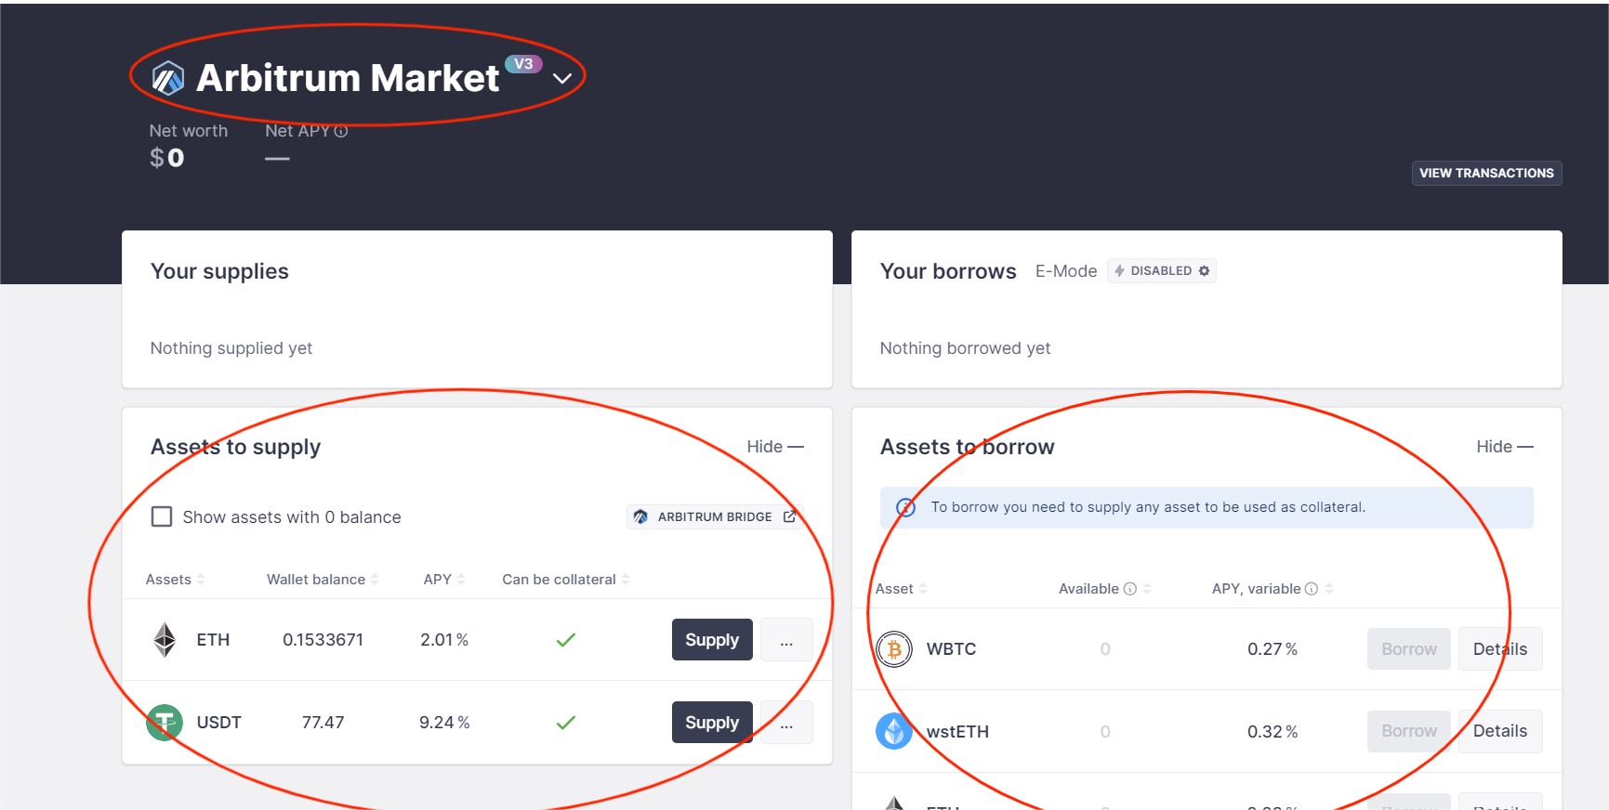
Task: Open the more options menu for USDT
Action: coord(786,723)
